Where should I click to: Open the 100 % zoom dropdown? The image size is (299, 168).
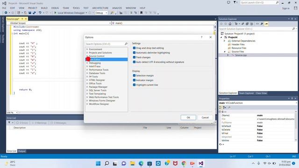(x=17, y=112)
